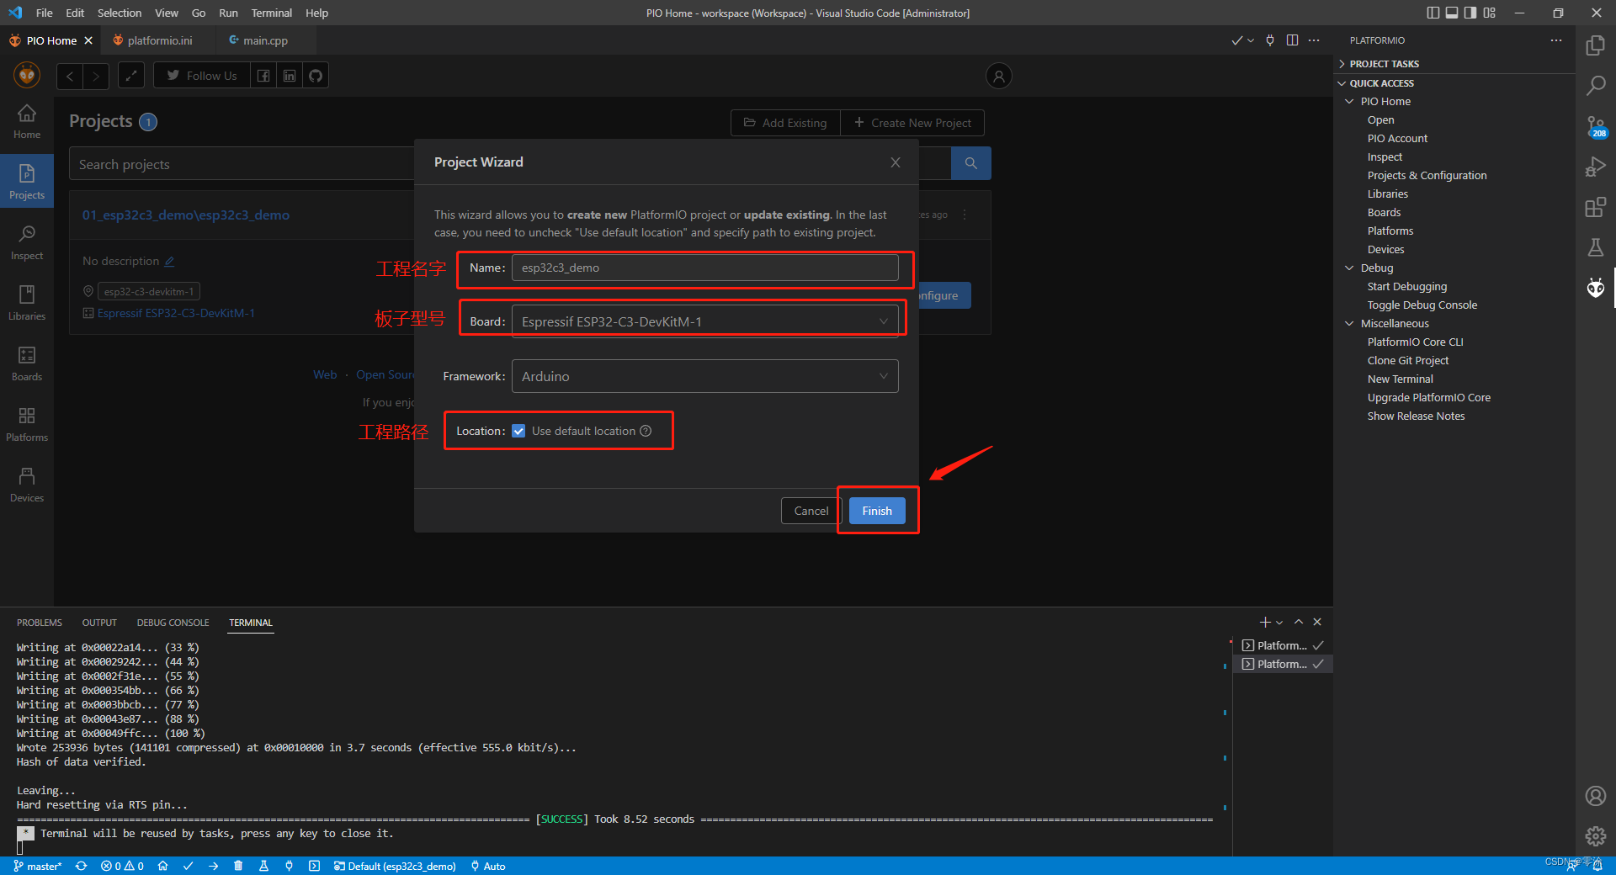1616x875 pixels.
Task: Click the Espressif ESP32-C3-DevKitM-1 board link
Action: (176, 313)
